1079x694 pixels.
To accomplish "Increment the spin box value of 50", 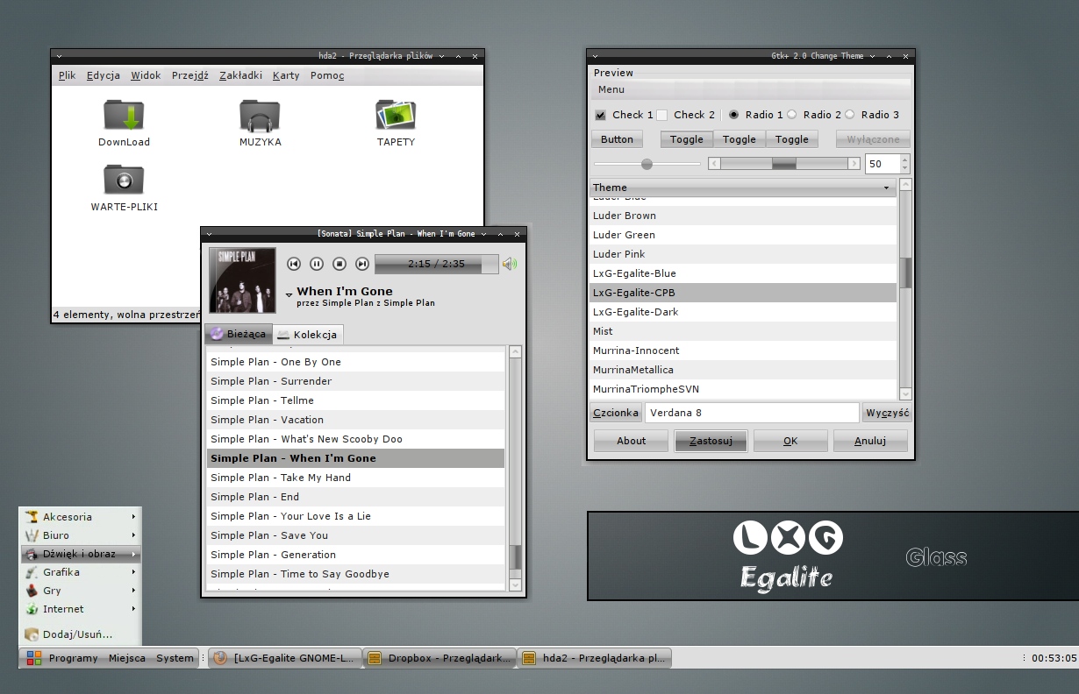I will click(x=905, y=159).
